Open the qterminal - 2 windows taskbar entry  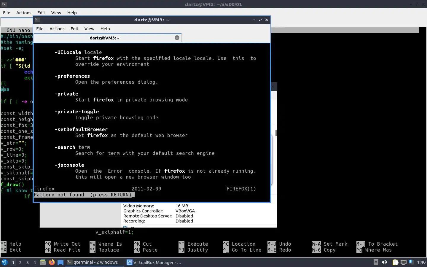95,262
